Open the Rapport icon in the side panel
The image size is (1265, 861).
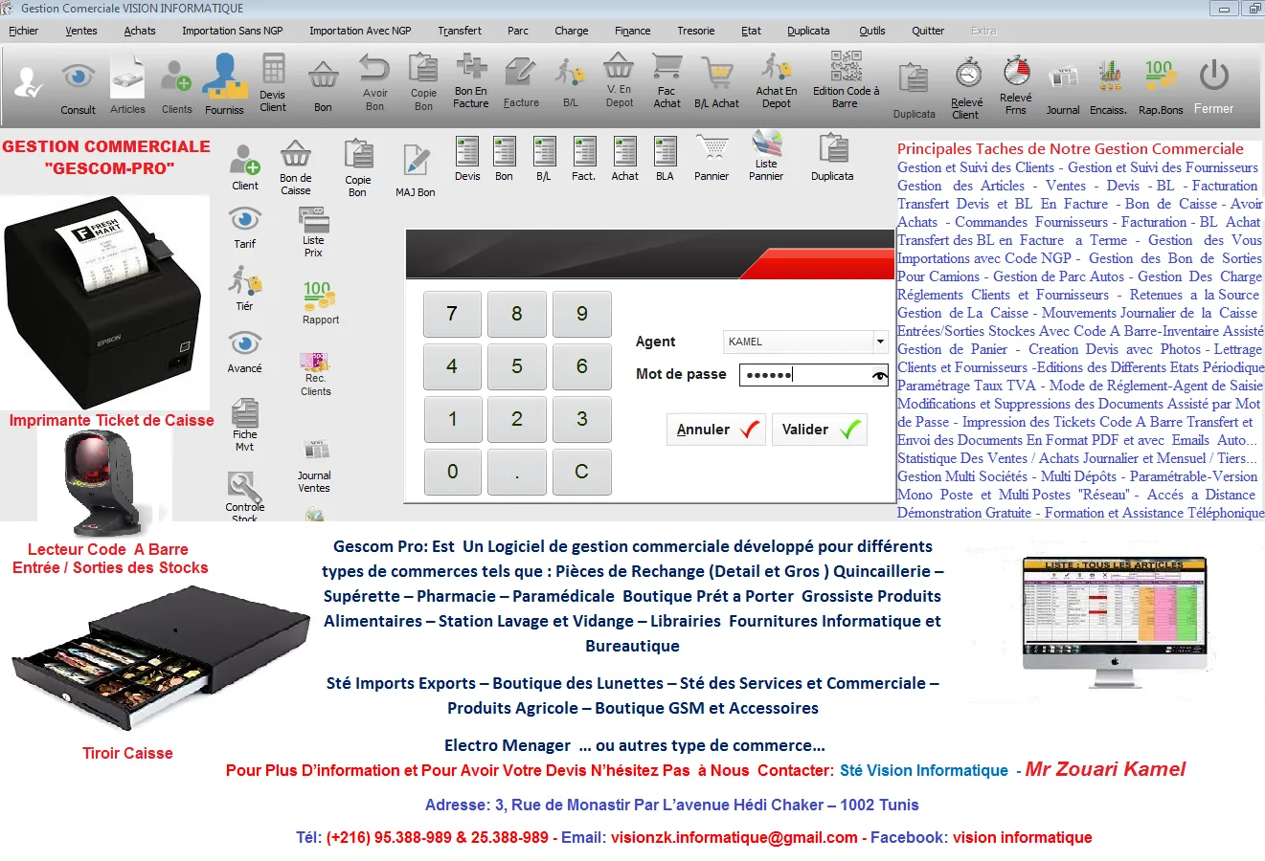pyautogui.click(x=320, y=302)
